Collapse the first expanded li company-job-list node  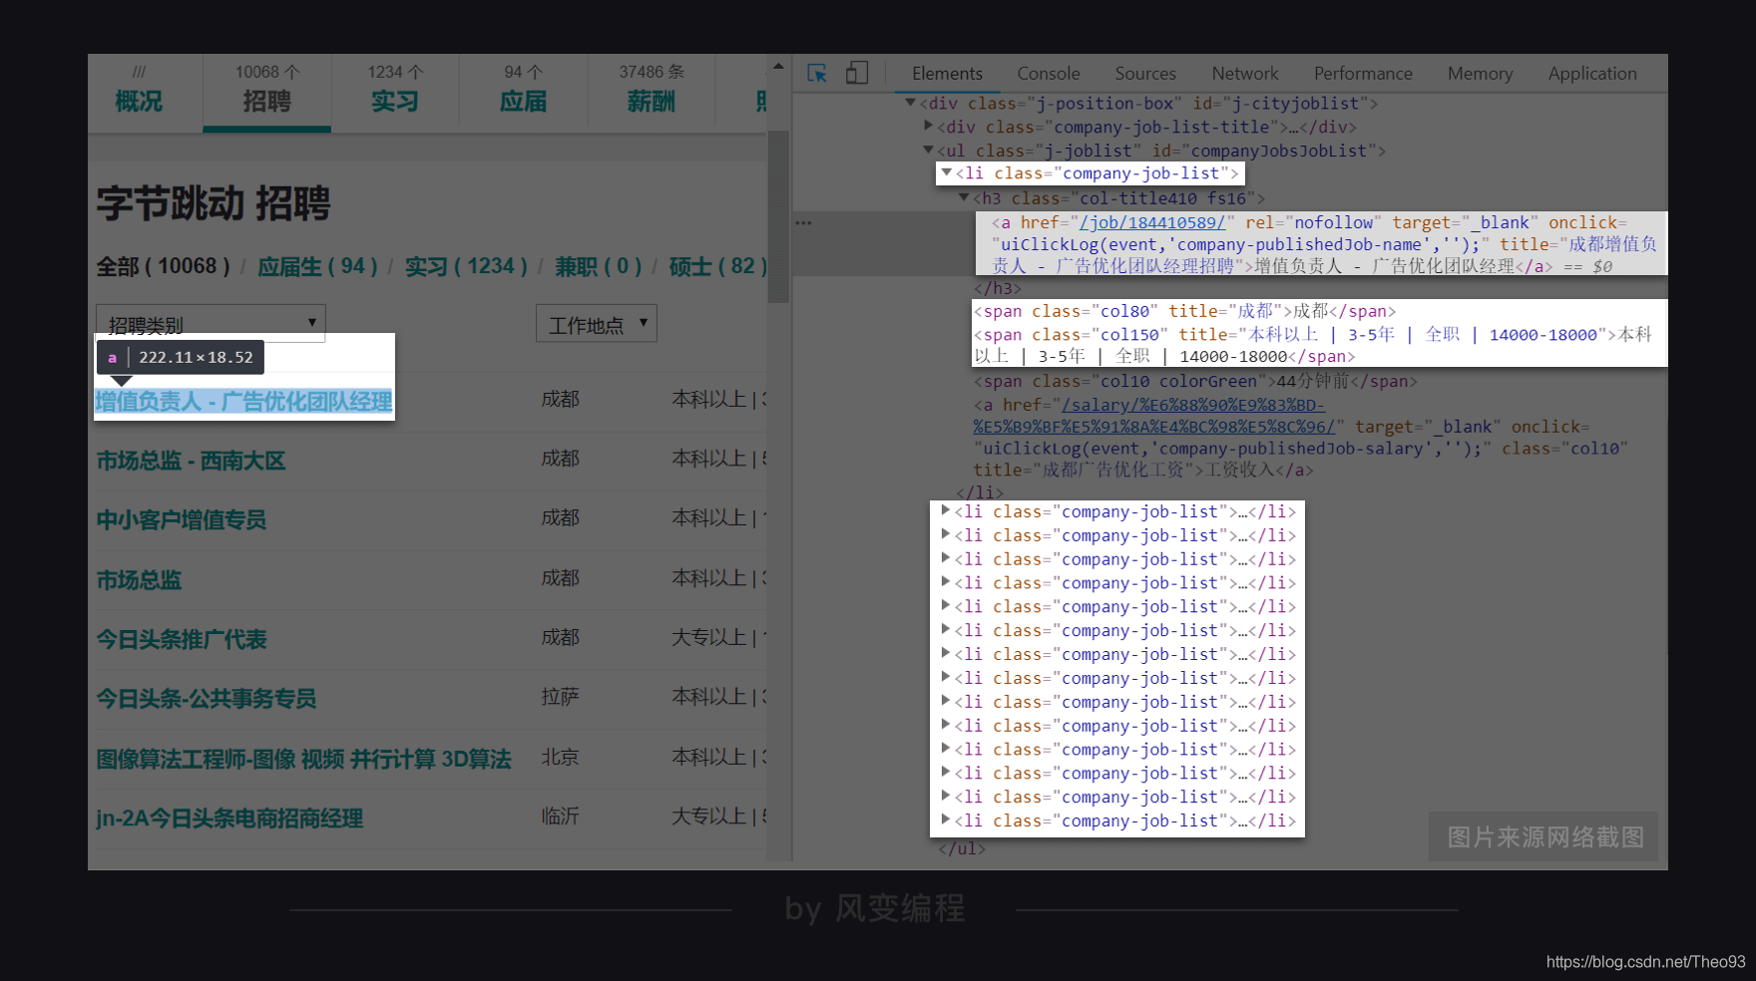point(946,172)
